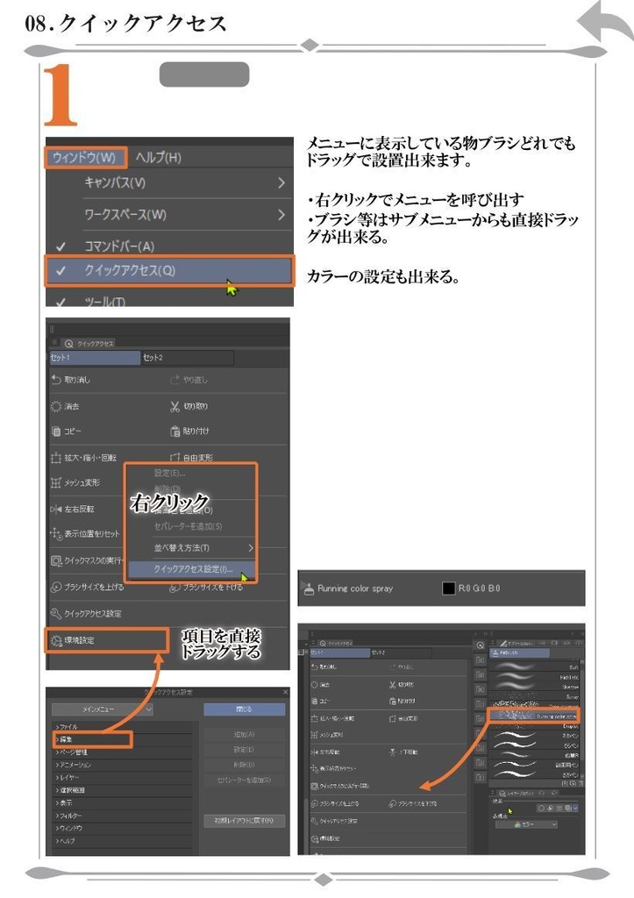Expand the ワークスペース(W) submenu arrow
The image size is (634, 898).
[x=281, y=215]
